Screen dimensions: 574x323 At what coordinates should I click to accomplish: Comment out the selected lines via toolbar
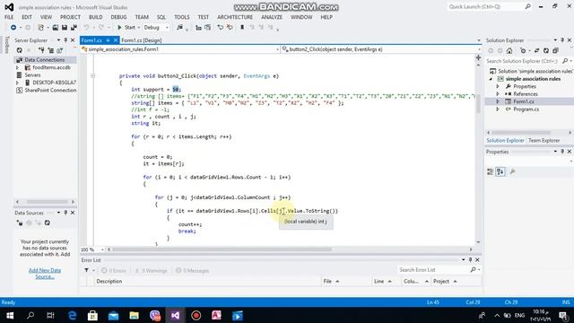tap(220, 28)
